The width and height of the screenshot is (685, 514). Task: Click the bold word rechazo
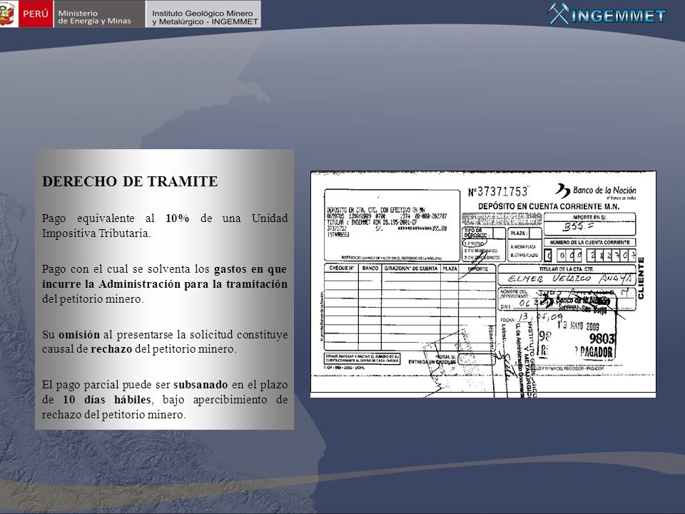[x=111, y=349]
